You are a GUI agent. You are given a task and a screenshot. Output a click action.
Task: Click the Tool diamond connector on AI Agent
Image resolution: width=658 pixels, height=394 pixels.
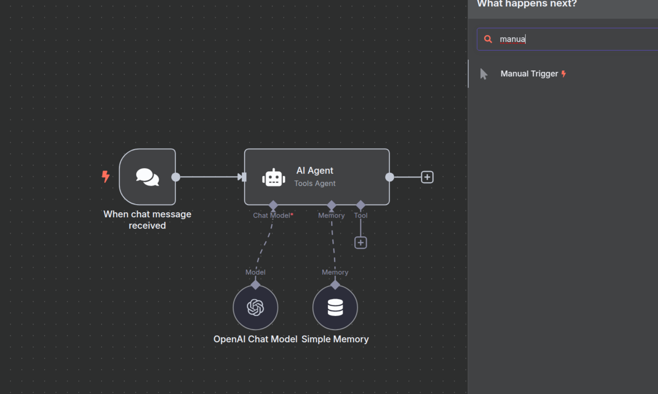click(361, 205)
